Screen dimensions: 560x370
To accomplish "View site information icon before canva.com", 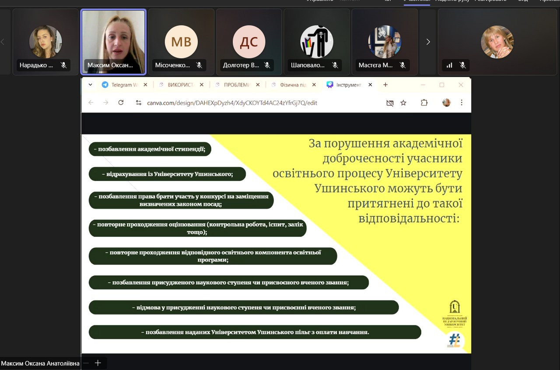I will (138, 102).
